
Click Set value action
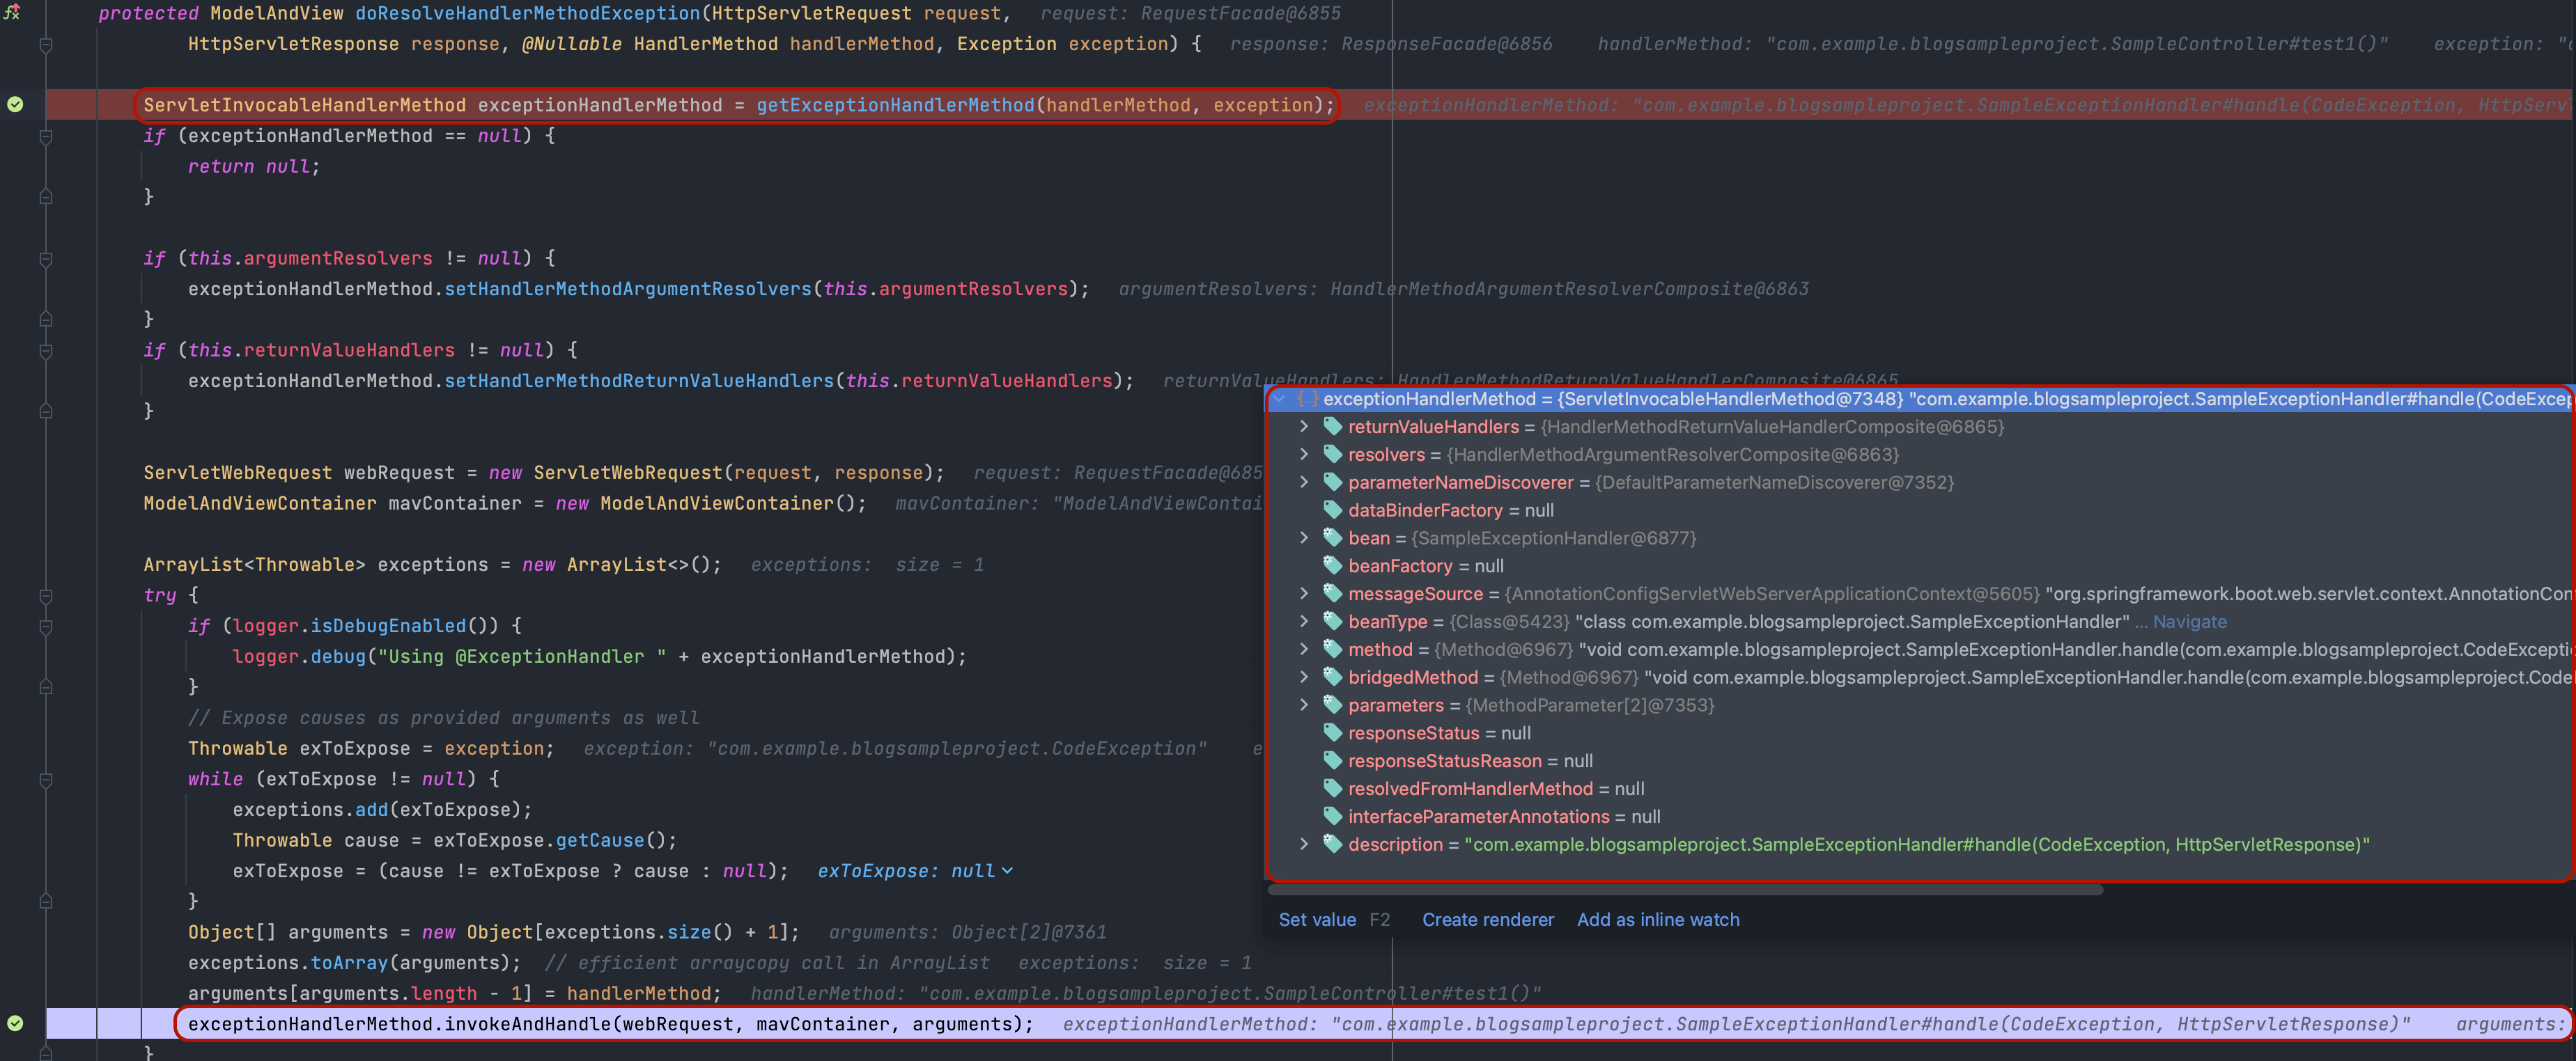tap(1317, 920)
